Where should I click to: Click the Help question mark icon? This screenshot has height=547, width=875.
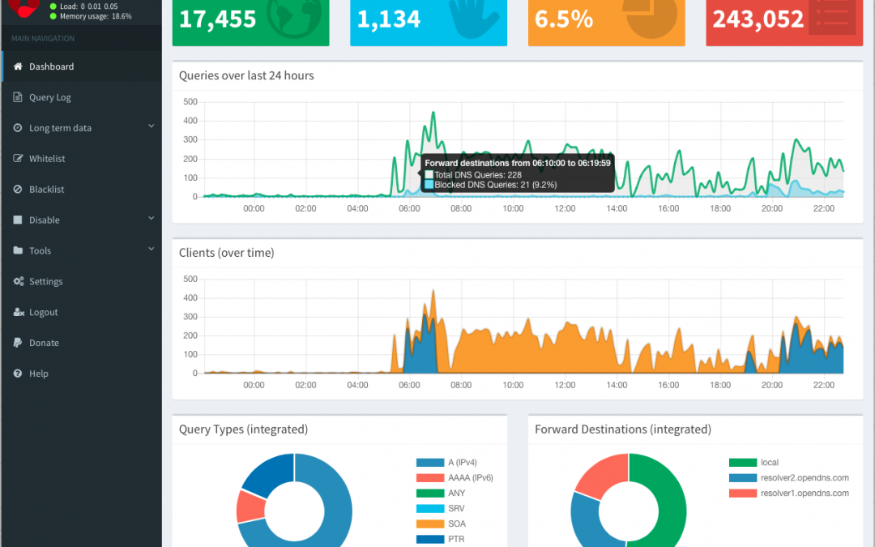(18, 374)
